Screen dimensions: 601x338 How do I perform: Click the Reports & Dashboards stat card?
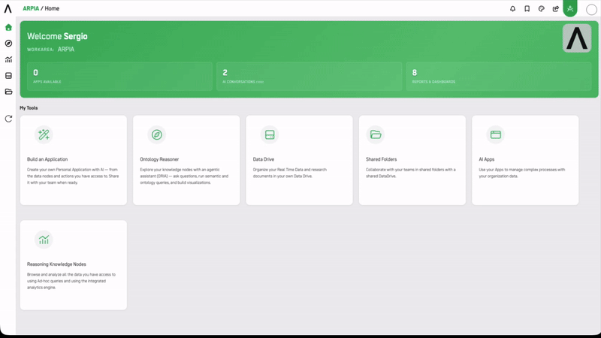498,77
